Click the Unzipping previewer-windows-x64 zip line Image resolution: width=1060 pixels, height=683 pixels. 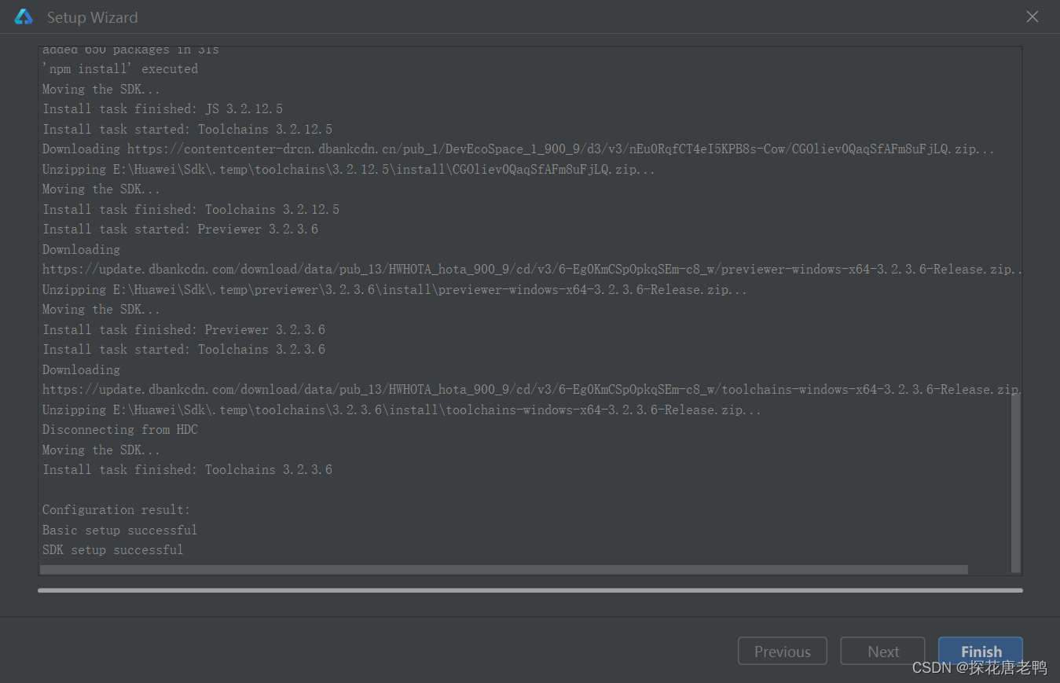click(394, 290)
